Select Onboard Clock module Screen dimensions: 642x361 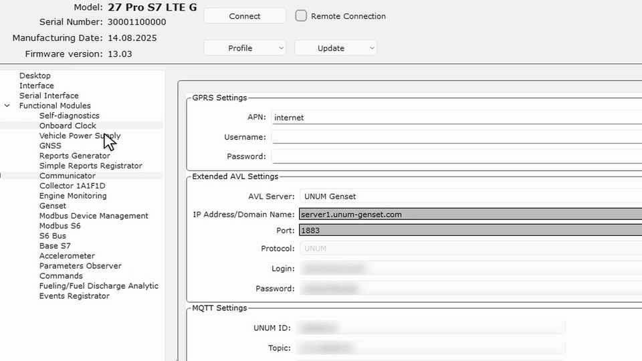click(x=68, y=126)
